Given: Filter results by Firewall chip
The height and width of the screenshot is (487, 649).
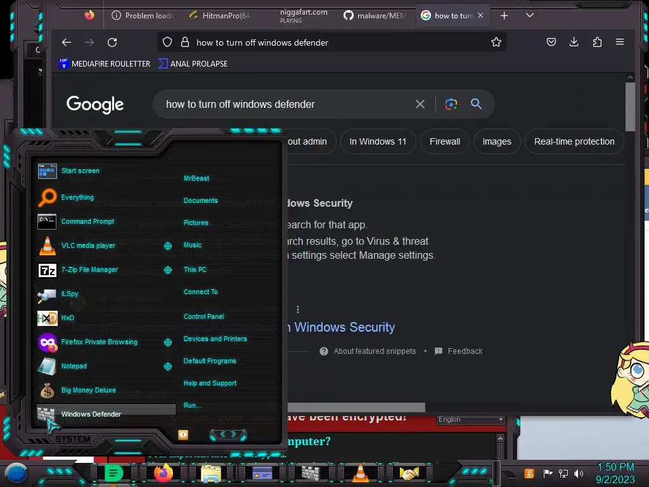Looking at the screenshot, I should click(x=445, y=141).
